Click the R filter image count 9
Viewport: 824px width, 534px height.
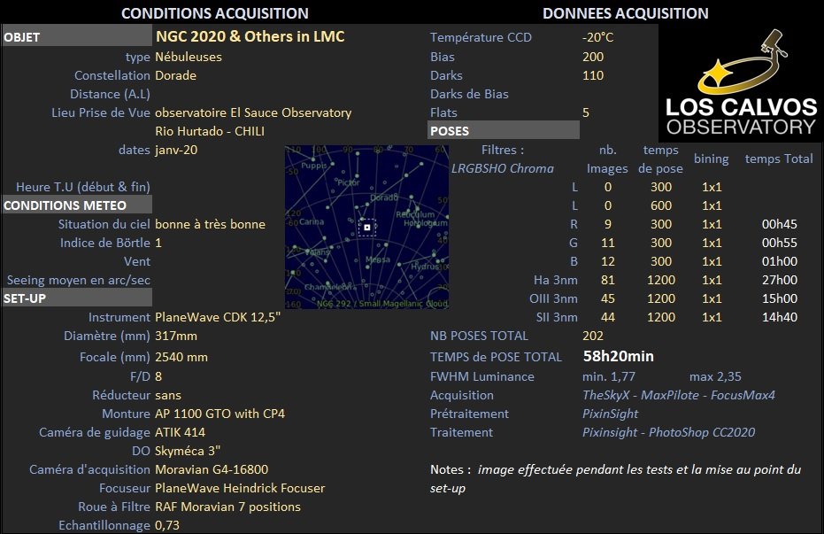(607, 224)
